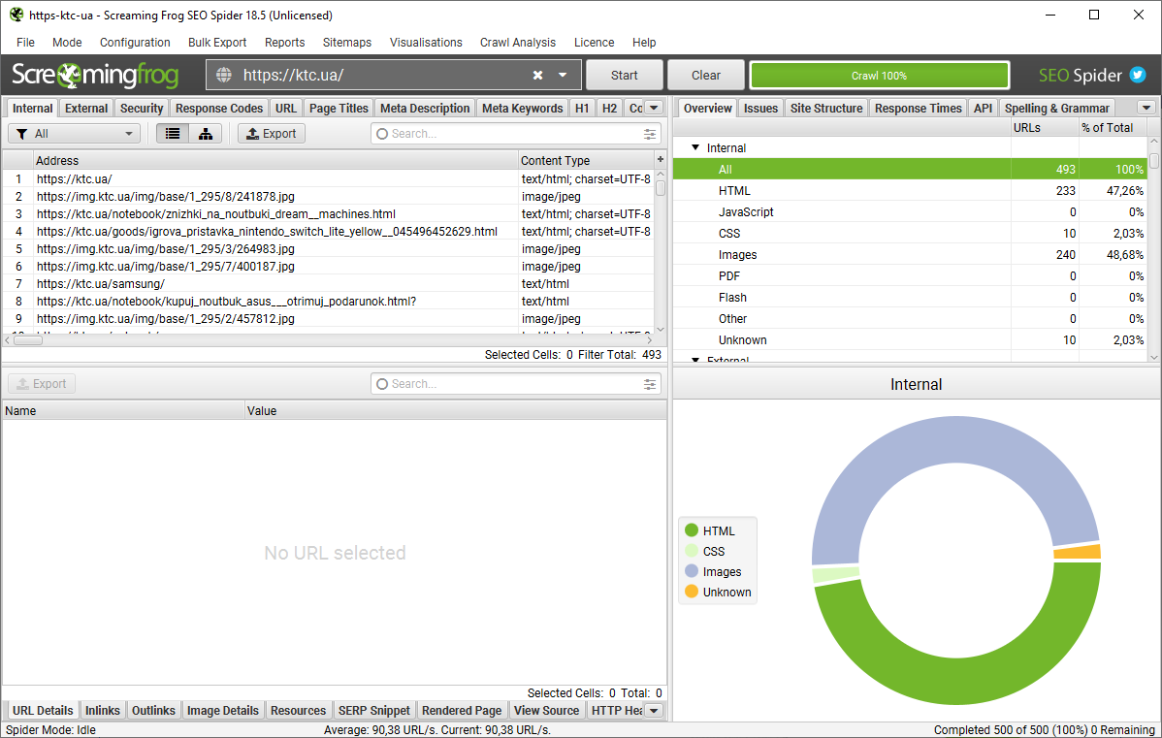Collapse the Internal tree section

point(695,148)
